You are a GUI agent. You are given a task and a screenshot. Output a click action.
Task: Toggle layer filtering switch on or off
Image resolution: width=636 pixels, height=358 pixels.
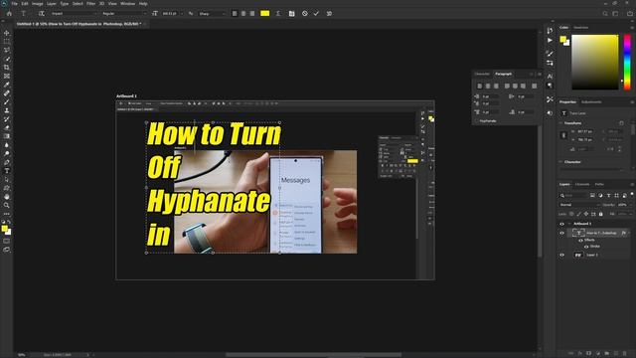point(632,195)
